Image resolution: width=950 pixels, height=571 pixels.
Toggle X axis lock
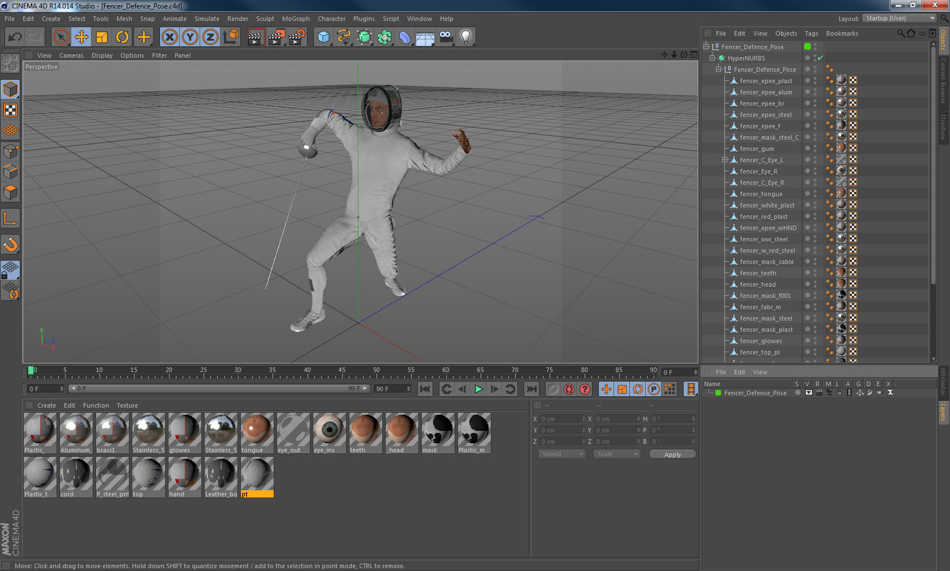(x=169, y=37)
